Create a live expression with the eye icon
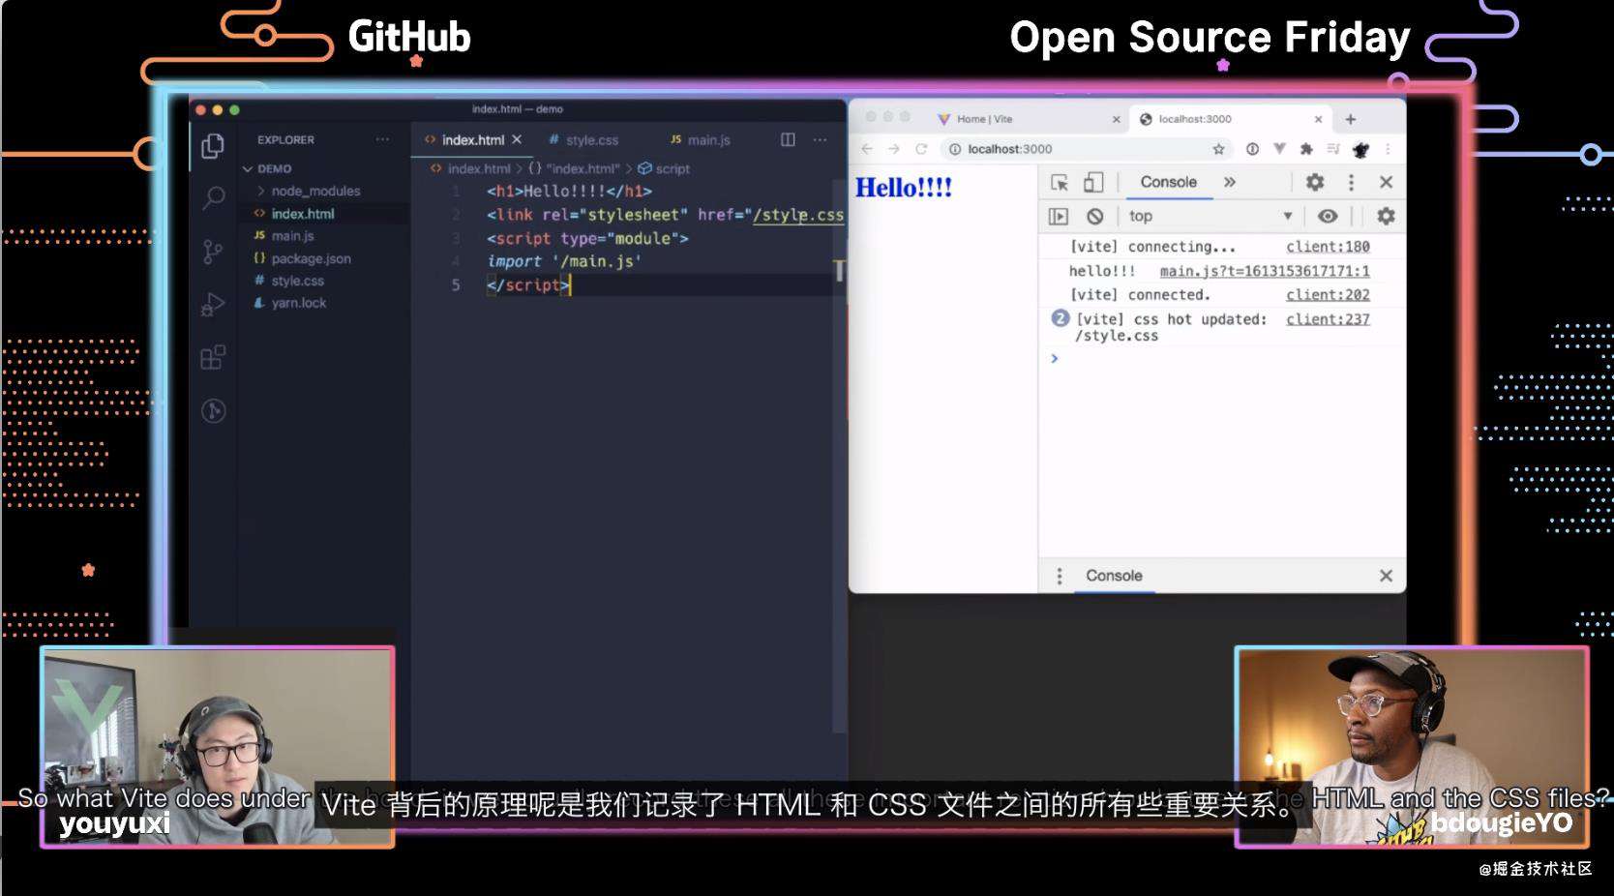1614x896 pixels. (x=1328, y=216)
